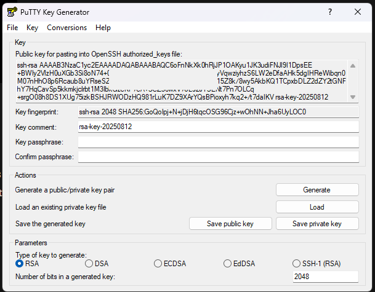Image resolution: width=375 pixels, height=292 pixels.
Task: Close the PuTTY Key Generator window
Action: (358, 12)
